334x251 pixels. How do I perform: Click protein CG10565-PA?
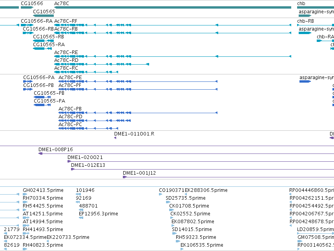pyautogui.click(x=42, y=105)
